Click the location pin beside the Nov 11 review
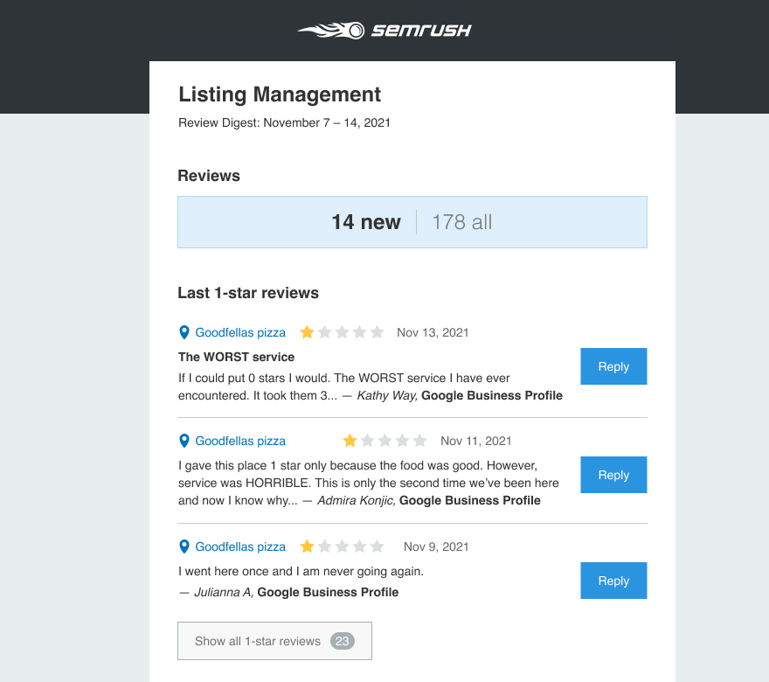The image size is (769, 682). coord(184,441)
